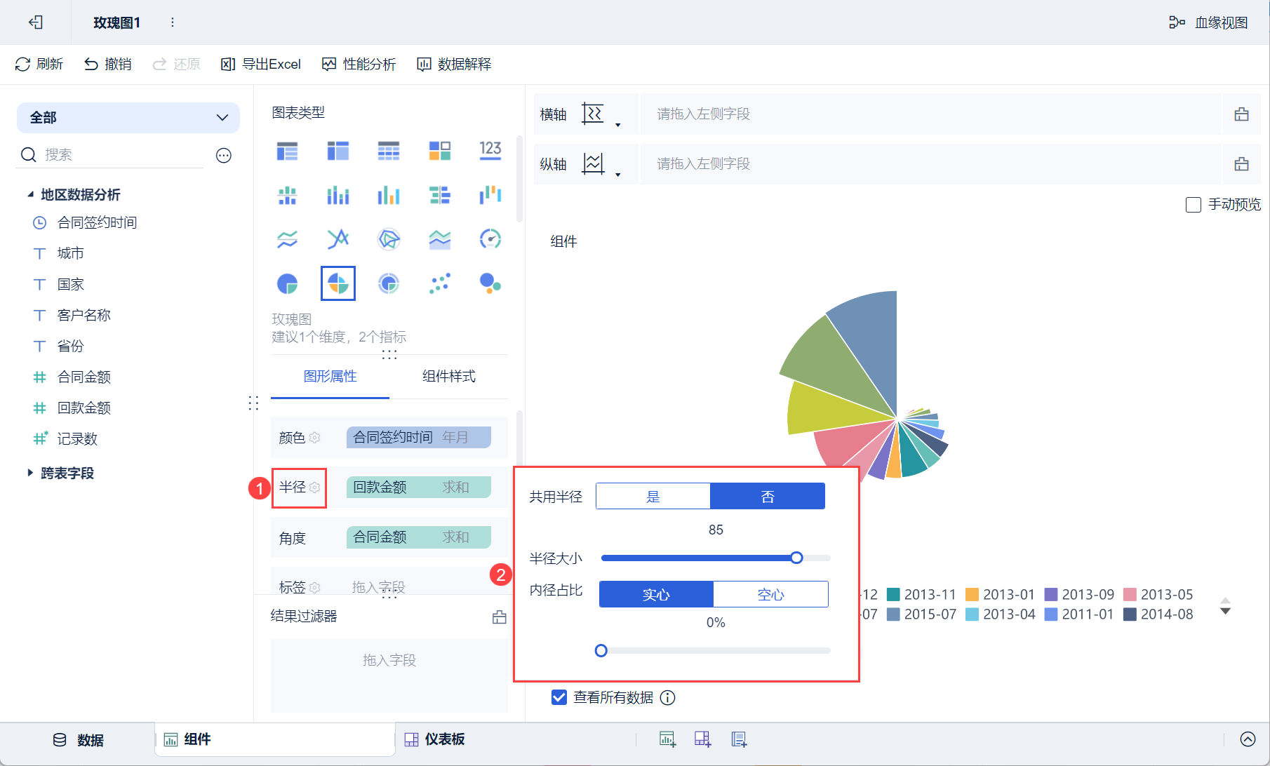This screenshot has height=766, width=1270.
Task: Click the info icon beside 查看所有数据
Action: 668,698
